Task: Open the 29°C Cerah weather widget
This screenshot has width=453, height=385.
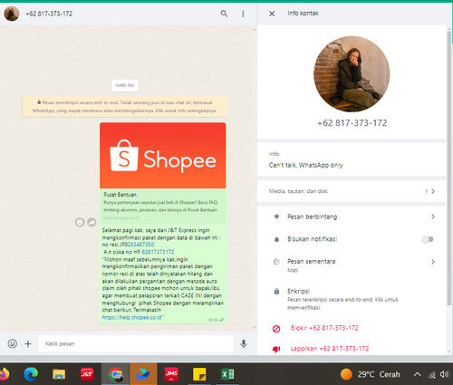Action: (x=371, y=374)
